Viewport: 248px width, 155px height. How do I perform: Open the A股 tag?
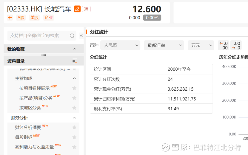click(x=21, y=18)
